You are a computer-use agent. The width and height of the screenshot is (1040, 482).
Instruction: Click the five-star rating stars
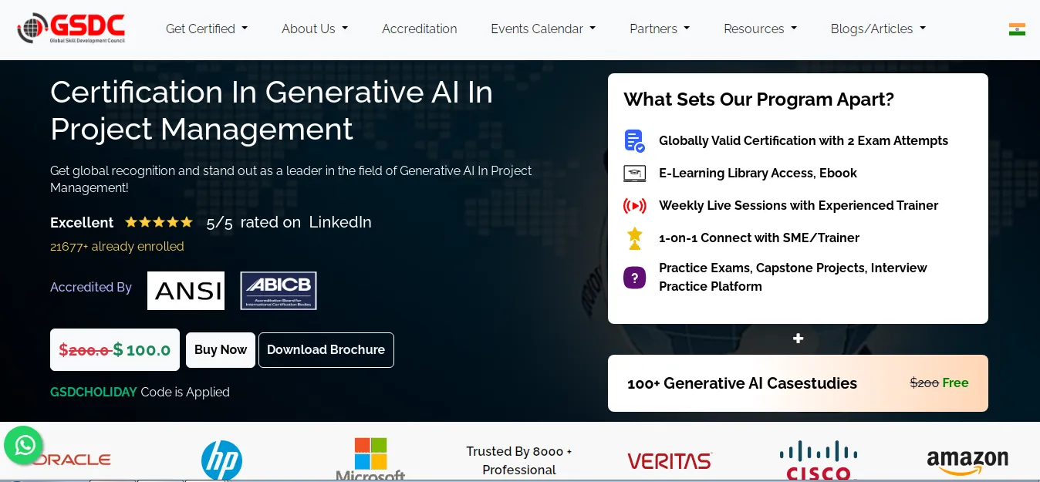pos(159,222)
